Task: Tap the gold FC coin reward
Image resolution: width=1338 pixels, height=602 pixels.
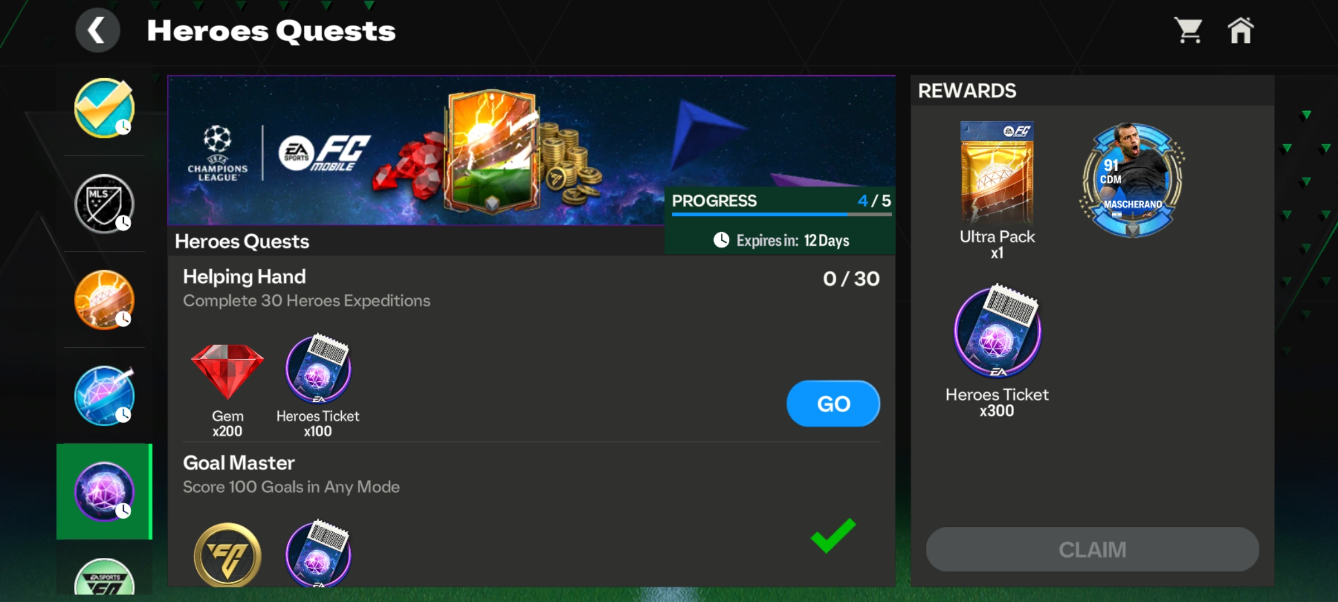Action: (x=227, y=555)
